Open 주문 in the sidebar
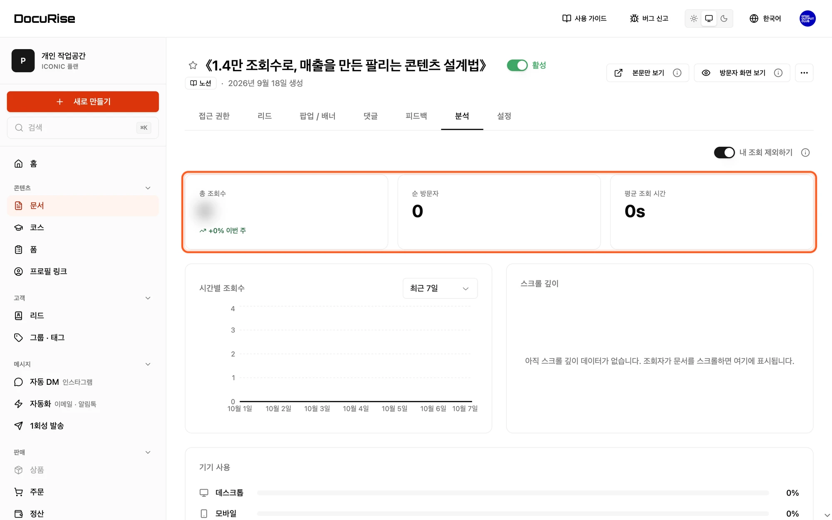Screen dimensions: 832x520 click(83, 492)
